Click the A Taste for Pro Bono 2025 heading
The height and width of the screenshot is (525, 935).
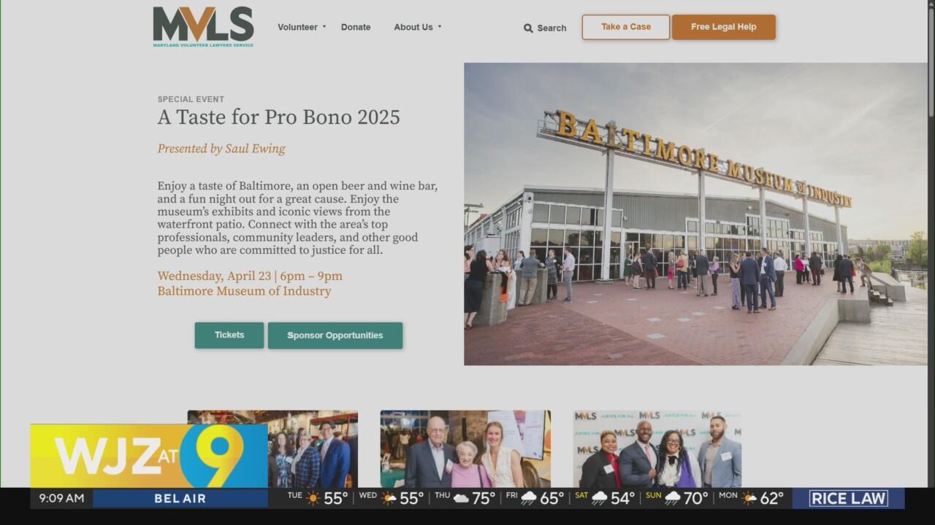pos(279,117)
